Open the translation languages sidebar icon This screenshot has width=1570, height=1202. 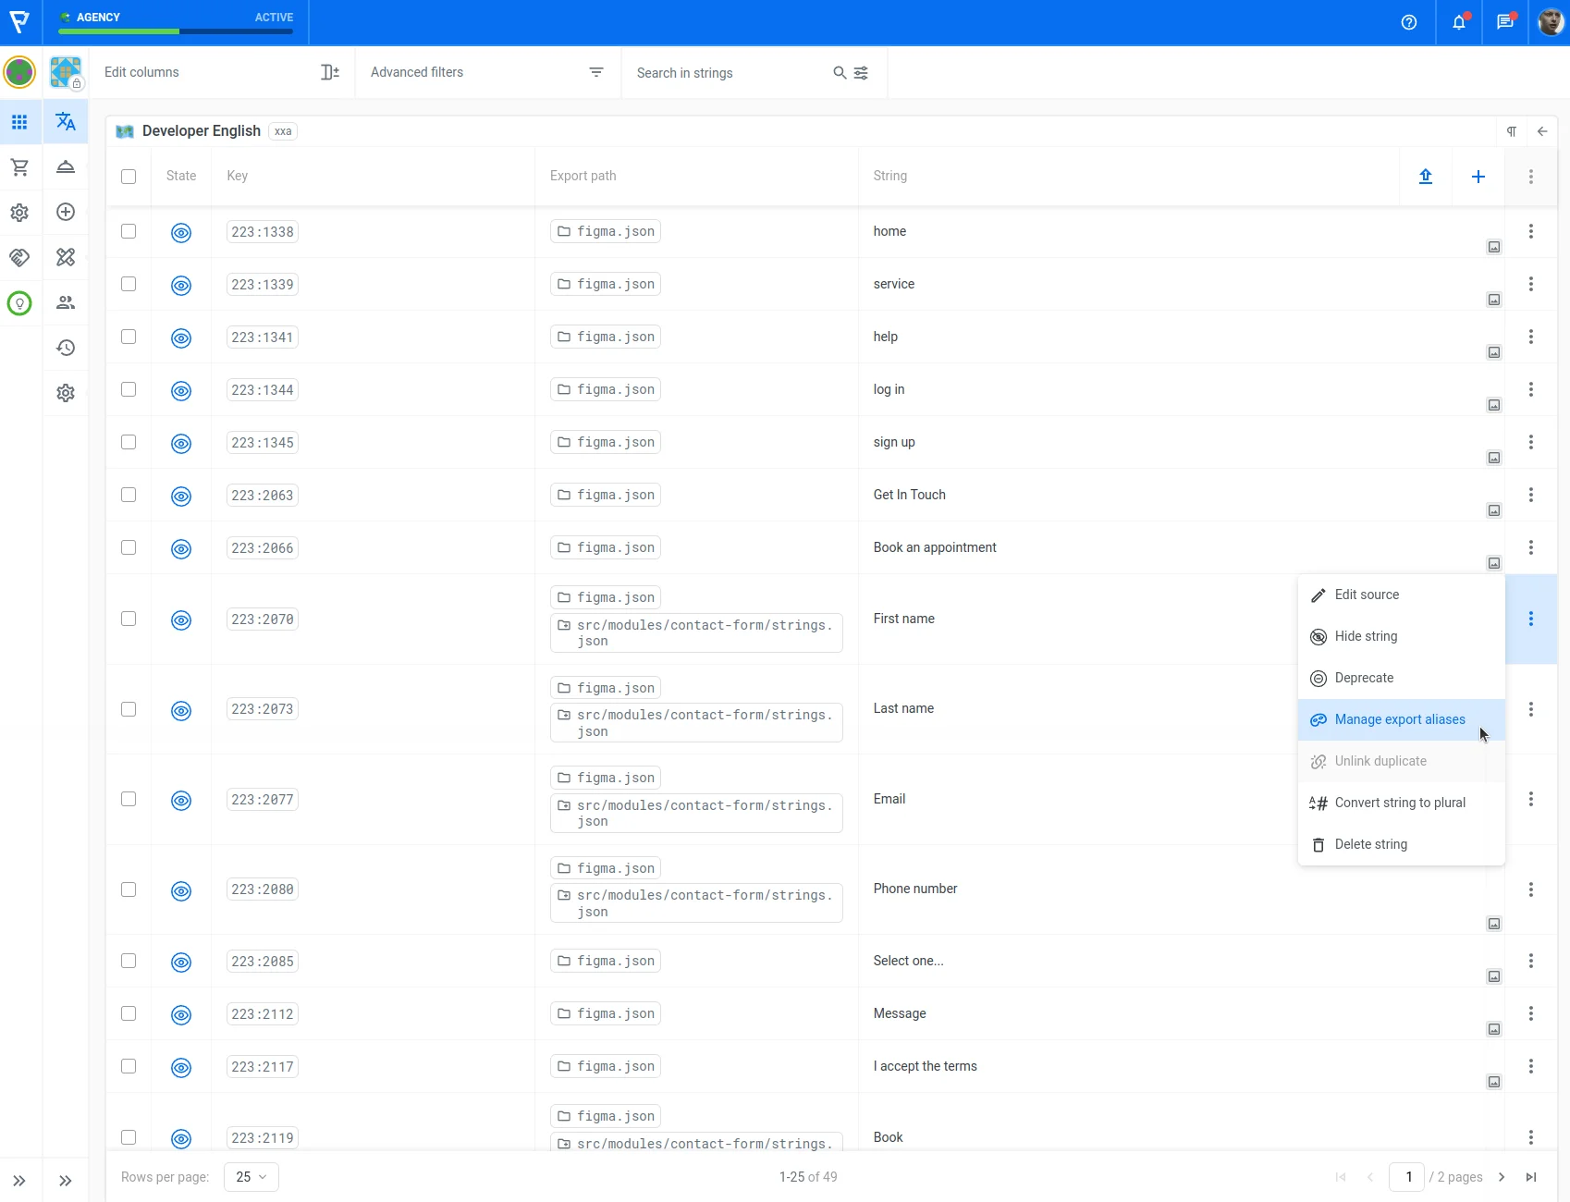point(66,121)
